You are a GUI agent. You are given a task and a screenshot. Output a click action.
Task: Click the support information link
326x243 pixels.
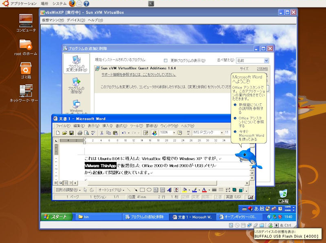(139, 74)
